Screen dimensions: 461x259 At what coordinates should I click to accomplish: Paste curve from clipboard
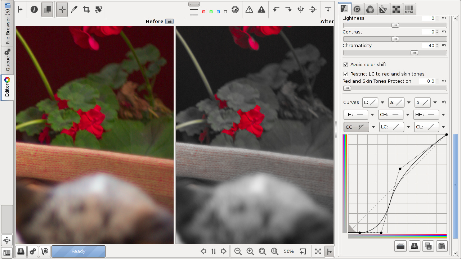pyautogui.click(x=441, y=246)
